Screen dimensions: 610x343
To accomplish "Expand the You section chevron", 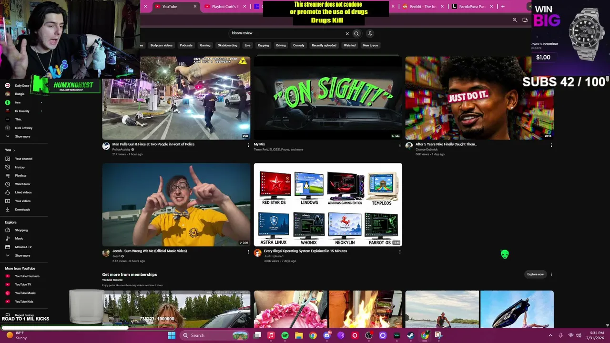I will pos(14,150).
